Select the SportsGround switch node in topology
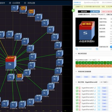Screen dimensions: 112x112 coord(20,77)
